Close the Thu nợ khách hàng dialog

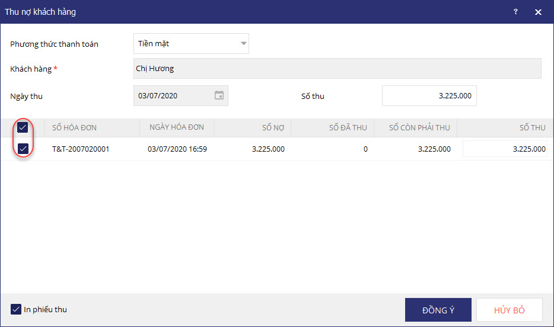[x=538, y=12]
